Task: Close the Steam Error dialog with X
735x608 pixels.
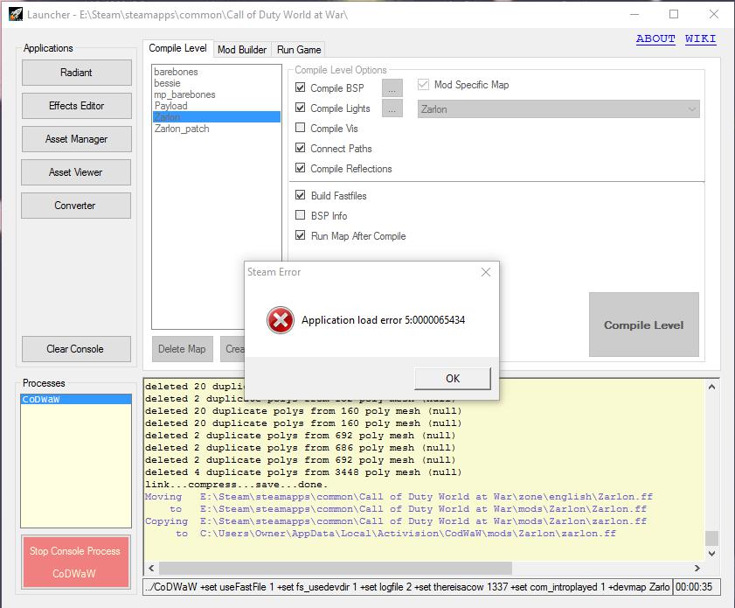Action: coord(486,272)
